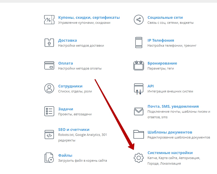
Task: Click the tasks checklist icon
Action: [49, 111]
